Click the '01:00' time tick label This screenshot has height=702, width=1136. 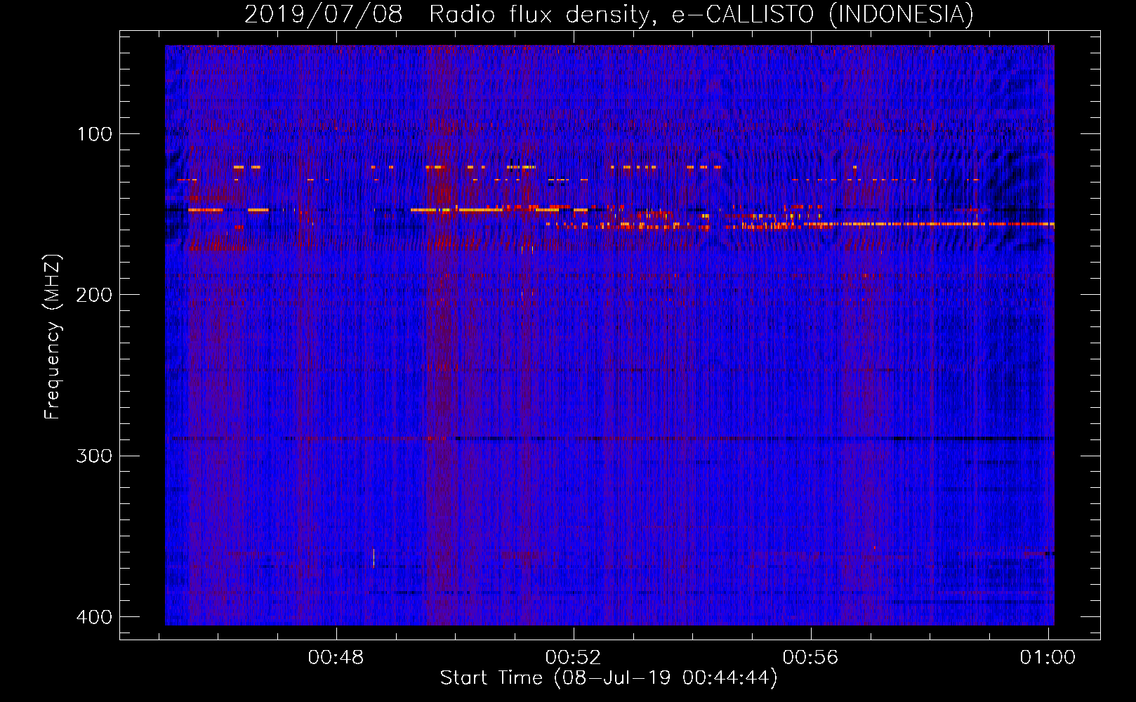(1048, 657)
